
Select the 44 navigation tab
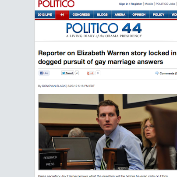62,15
